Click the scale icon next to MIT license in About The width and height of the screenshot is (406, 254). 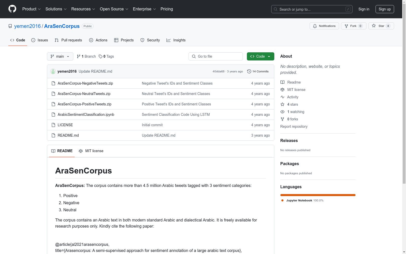click(x=282, y=90)
